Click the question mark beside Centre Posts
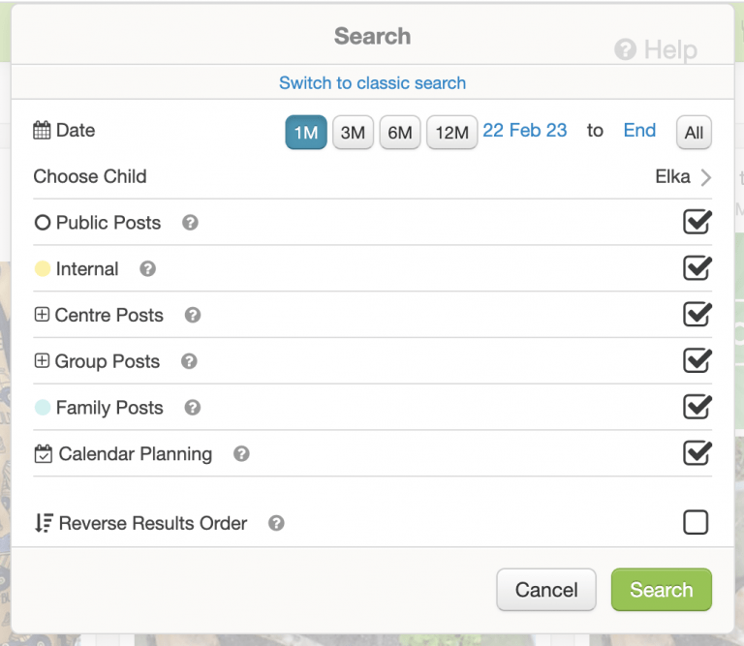Image resolution: width=744 pixels, height=646 pixels. (x=193, y=316)
